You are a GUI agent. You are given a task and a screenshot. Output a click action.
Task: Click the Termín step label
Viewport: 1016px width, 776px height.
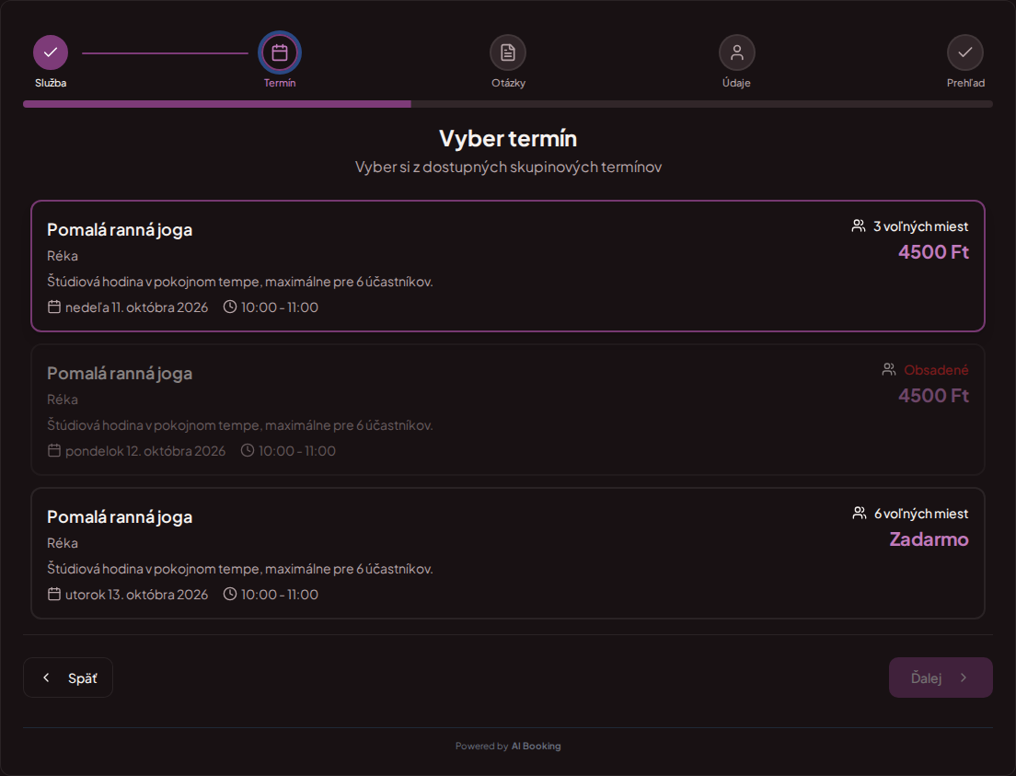[x=280, y=83]
